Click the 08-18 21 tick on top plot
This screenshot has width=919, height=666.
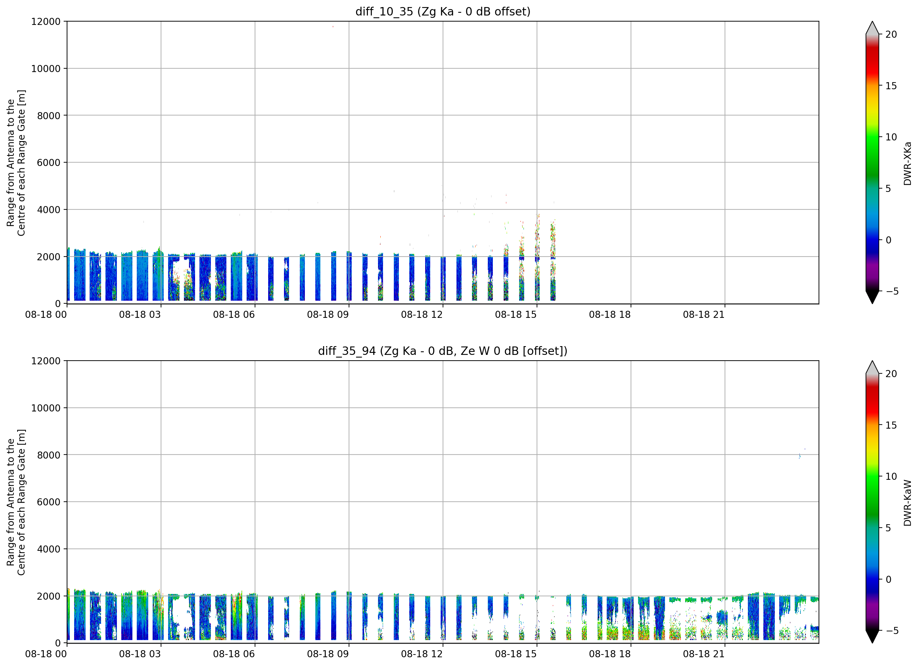[704, 315]
